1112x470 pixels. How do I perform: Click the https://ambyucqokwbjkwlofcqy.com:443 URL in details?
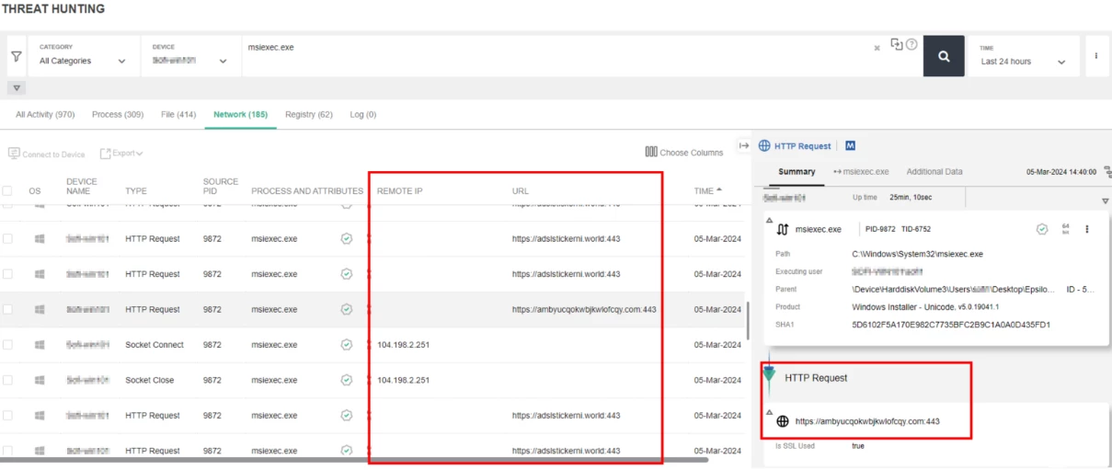[867, 421]
